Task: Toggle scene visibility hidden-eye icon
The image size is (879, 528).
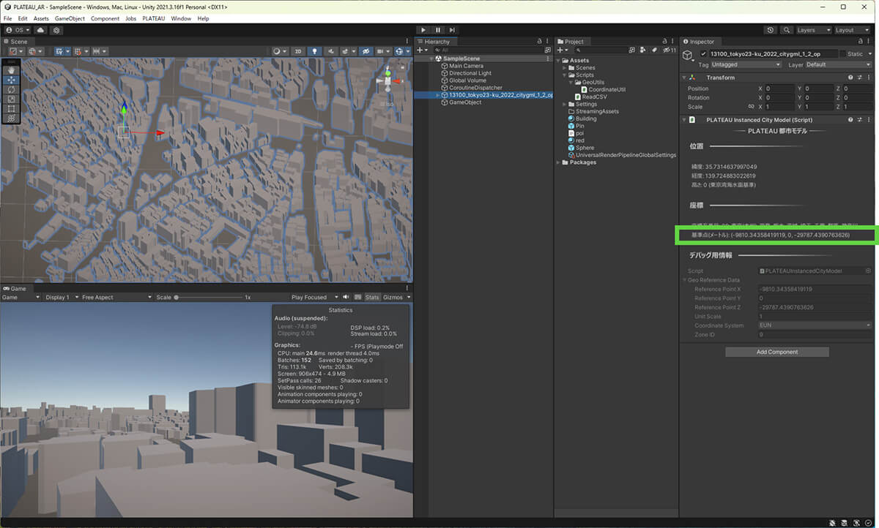Action: [366, 51]
